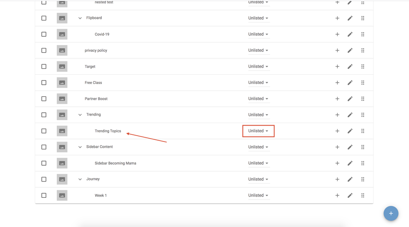Click the image thumbnail for Week 1
This screenshot has width=409, height=227.
(62, 195)
